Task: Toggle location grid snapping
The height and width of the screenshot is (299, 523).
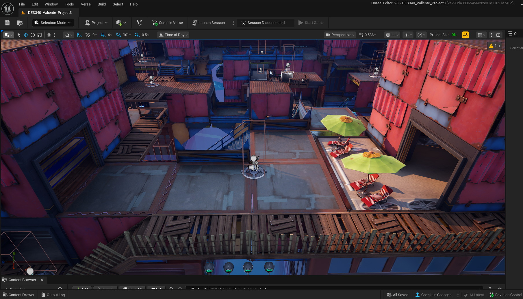Action: click(x=103, y=35)
